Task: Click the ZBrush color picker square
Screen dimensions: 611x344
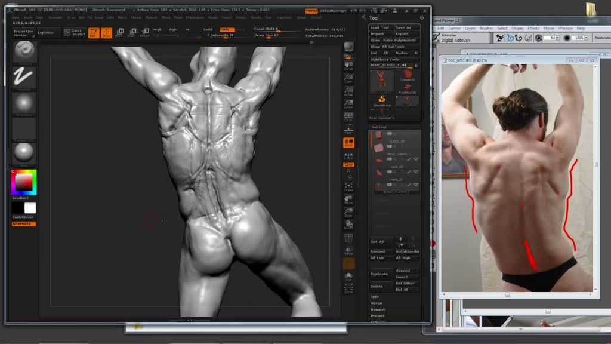Action: (x=24, y=182)
